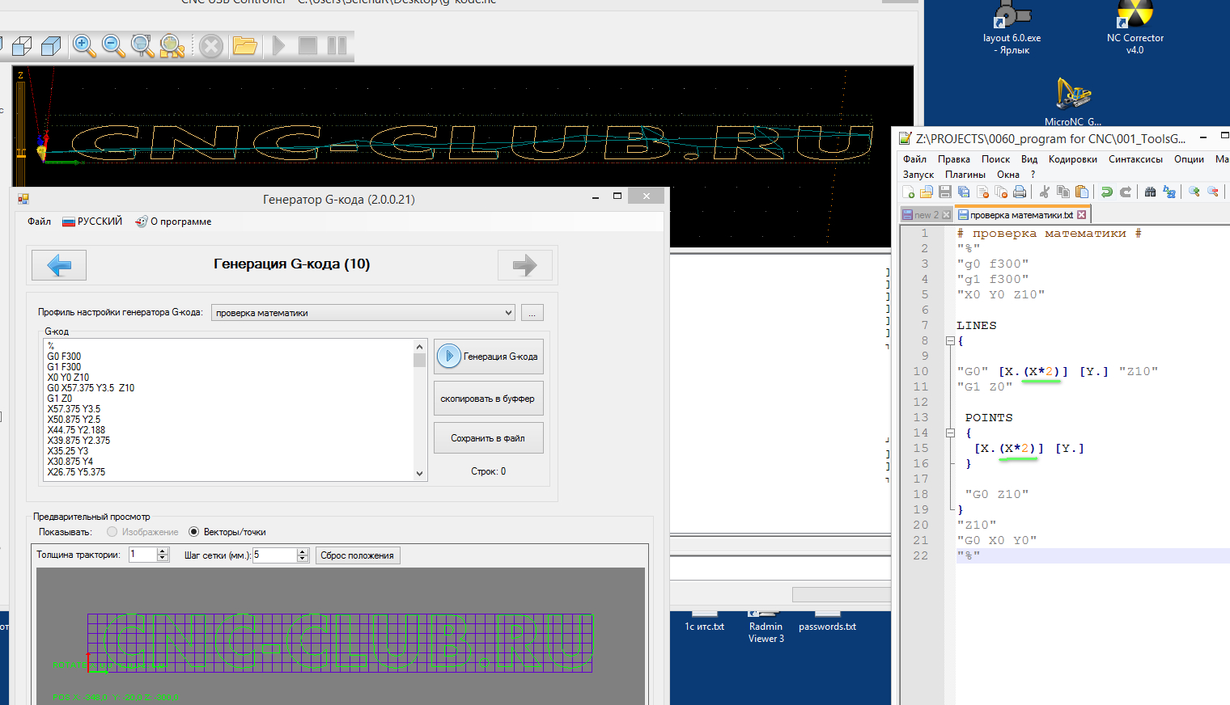Open Правка menu in text editor
Screen dimensions: 1230x705
954,159
